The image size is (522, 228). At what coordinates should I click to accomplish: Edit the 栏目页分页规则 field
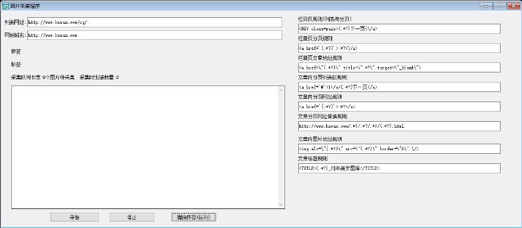point(399,48)
